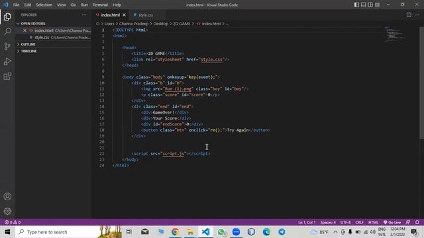Screen dimensions: 424x238
Task: Open the Mail app from taskbar
Action: click(x=144, y=232)
